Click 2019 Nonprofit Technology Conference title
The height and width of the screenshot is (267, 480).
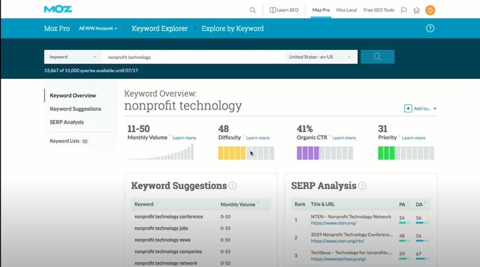351,234
